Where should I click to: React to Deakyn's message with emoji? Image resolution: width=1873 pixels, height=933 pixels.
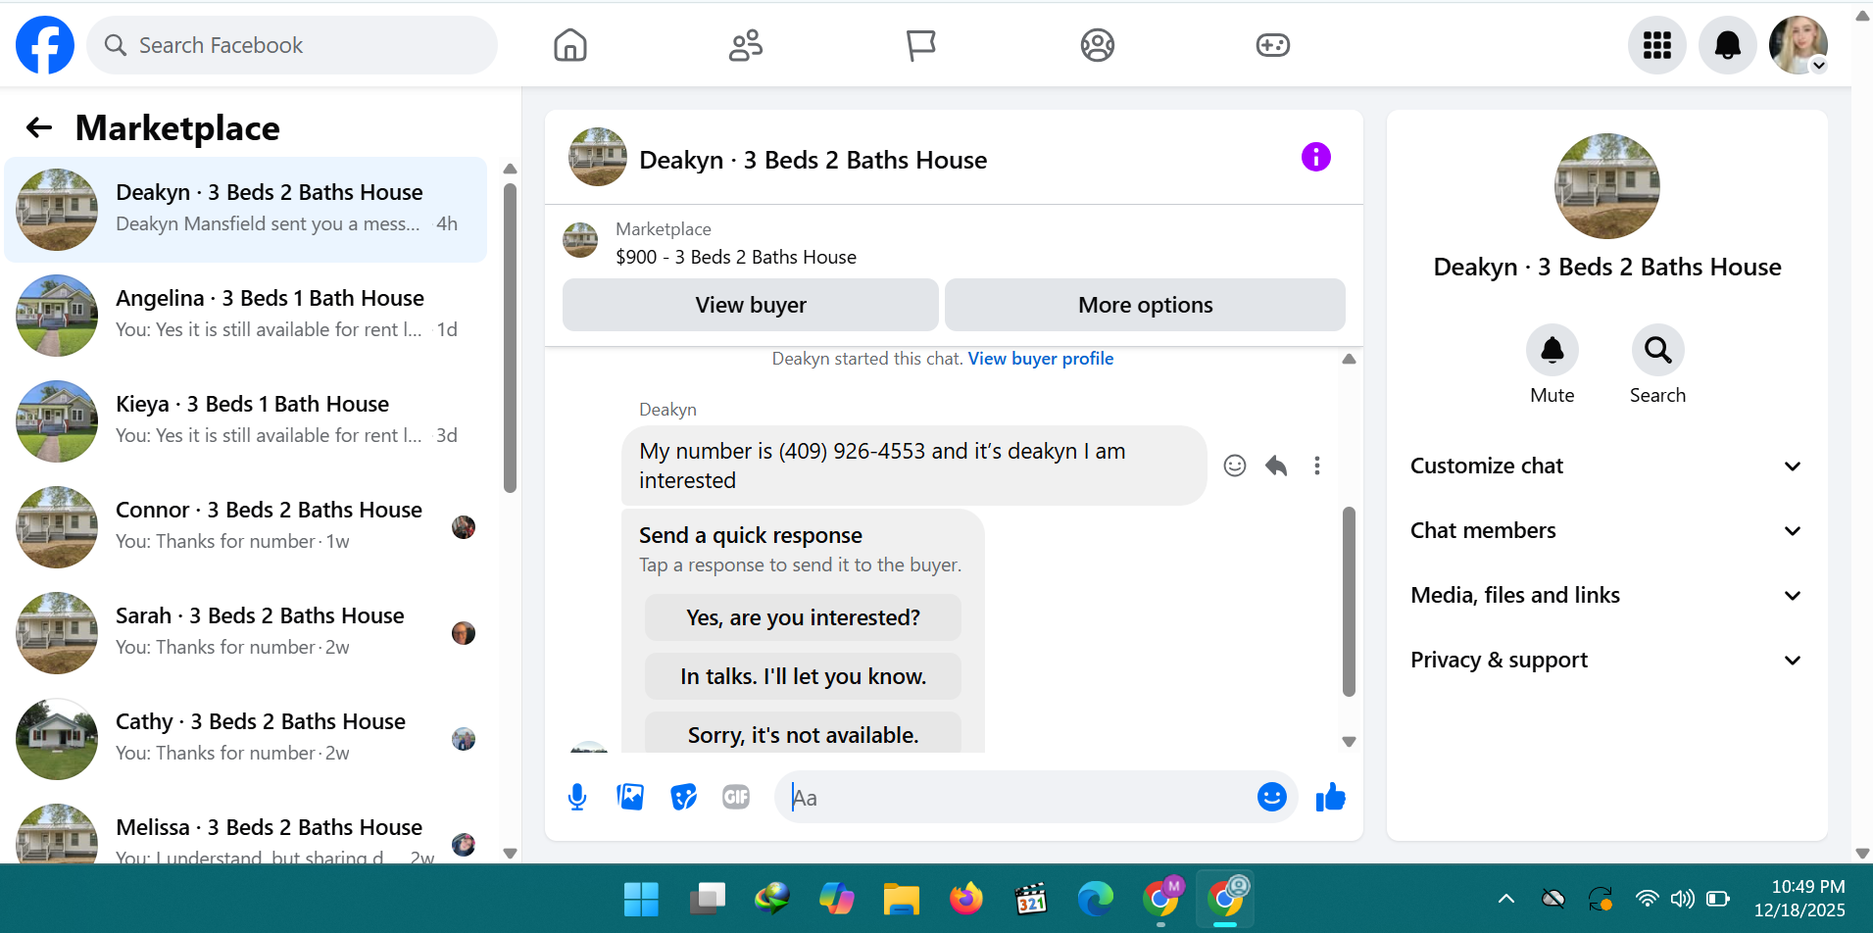(x=1235, y=466)
